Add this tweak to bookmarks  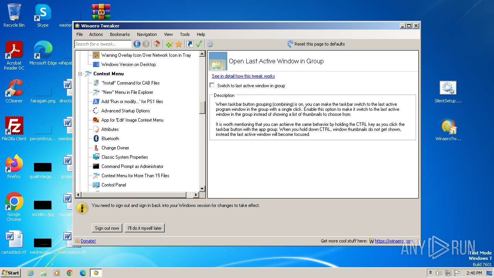[169, 44]
